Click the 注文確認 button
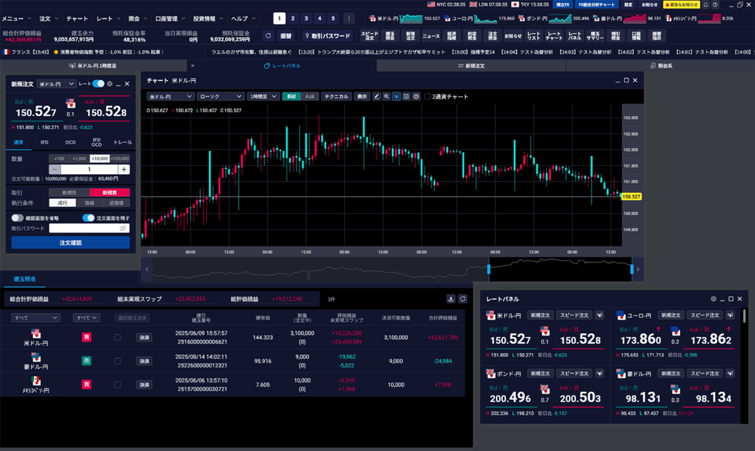755x451 pixels. tap(70, 242)
